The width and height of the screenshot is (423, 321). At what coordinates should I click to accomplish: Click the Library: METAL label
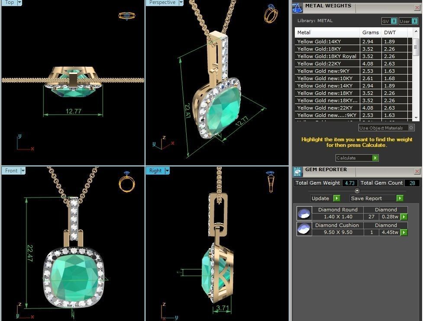point(315,20)
